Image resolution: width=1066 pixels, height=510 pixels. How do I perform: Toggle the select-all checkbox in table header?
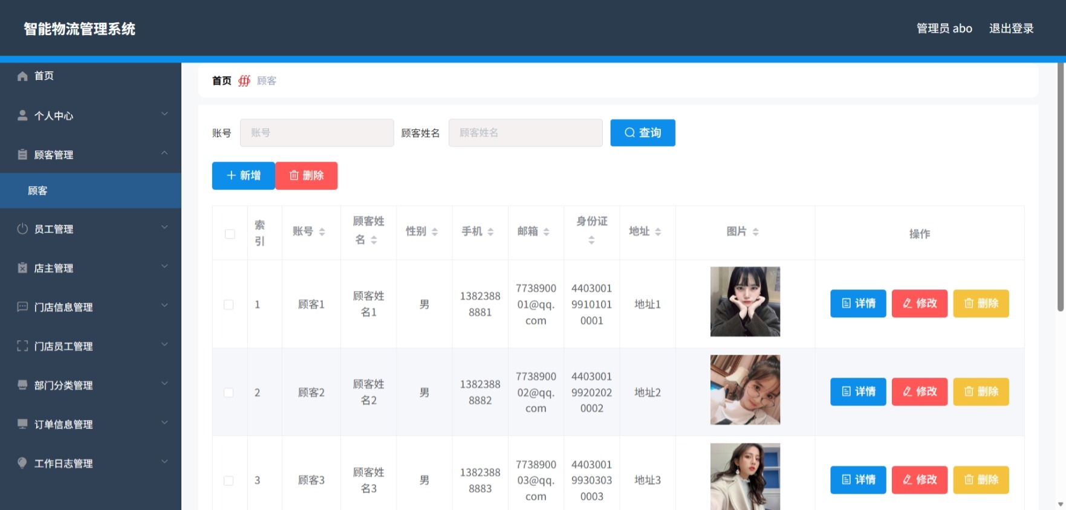230,234
